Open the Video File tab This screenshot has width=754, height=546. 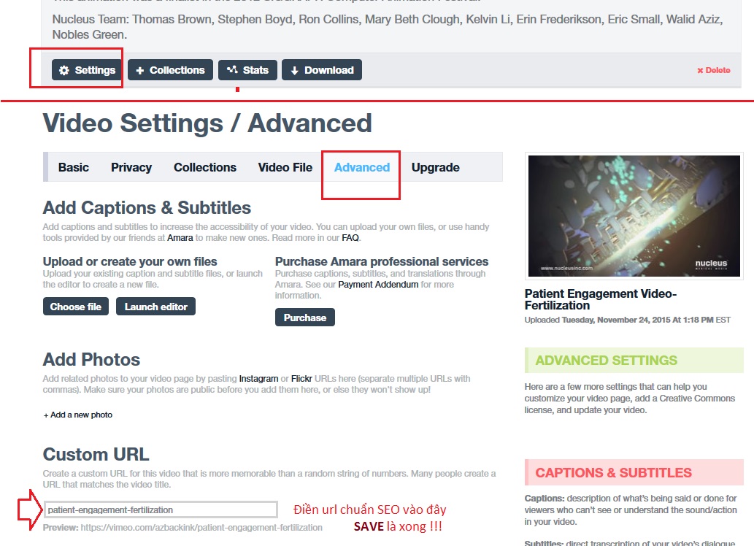(285, 167)
